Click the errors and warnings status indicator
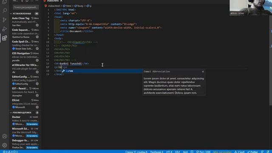 pos(10,152)
